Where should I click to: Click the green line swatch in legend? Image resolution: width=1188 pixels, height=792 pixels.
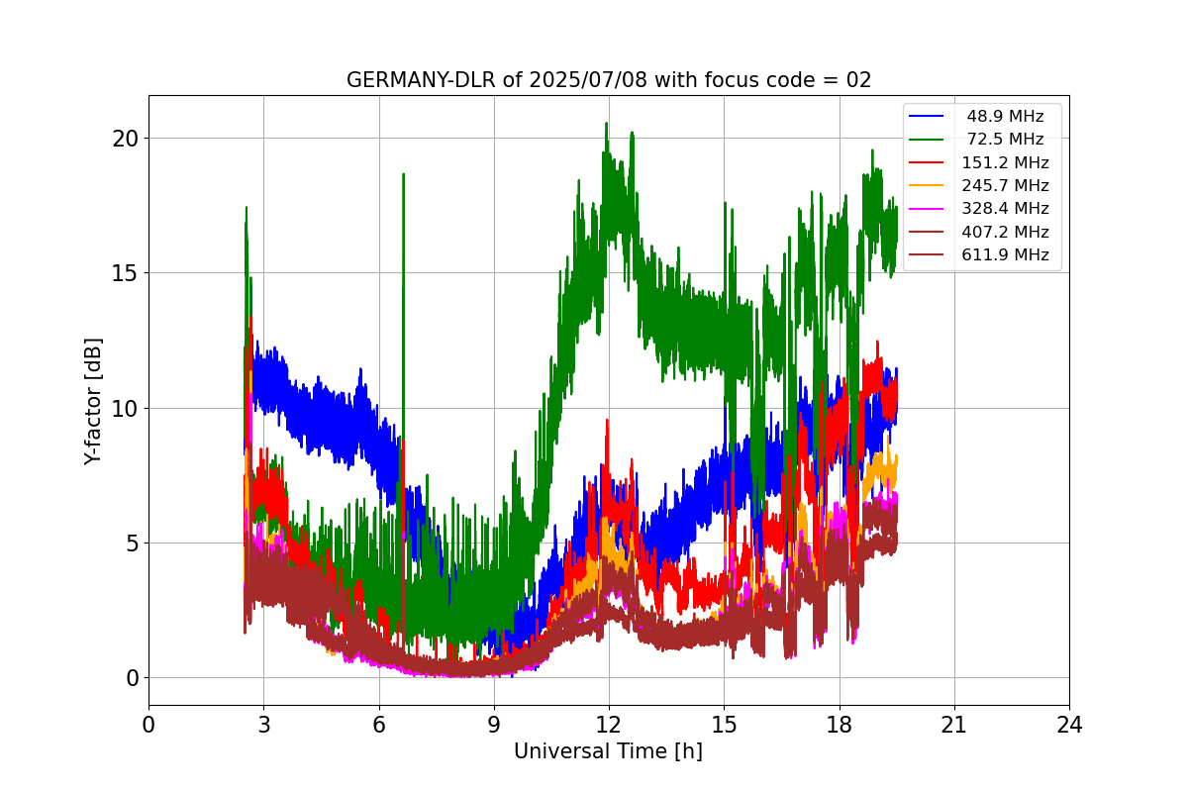928,140
